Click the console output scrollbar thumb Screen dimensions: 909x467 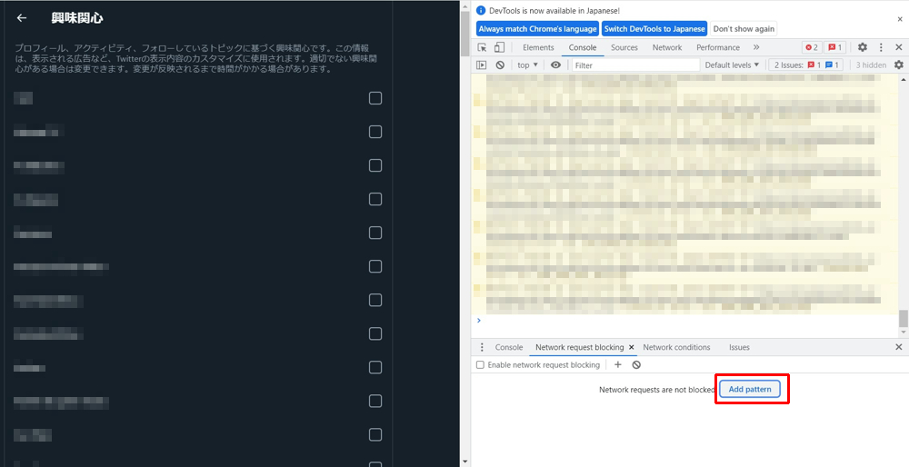[x=903, y=318]
